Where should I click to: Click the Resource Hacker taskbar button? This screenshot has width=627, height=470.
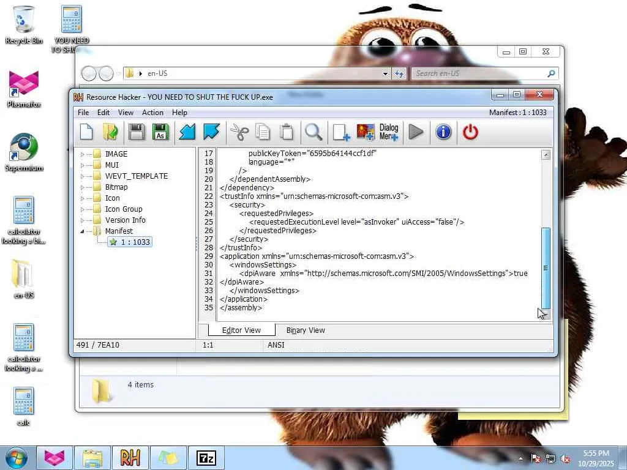click(130, 458)
